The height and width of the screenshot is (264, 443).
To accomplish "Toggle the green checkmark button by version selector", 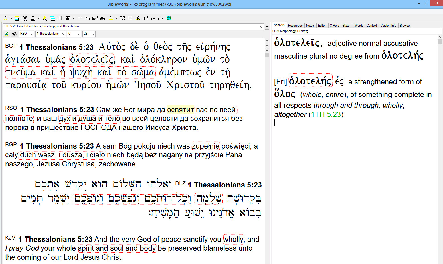I will coord(7,34).
